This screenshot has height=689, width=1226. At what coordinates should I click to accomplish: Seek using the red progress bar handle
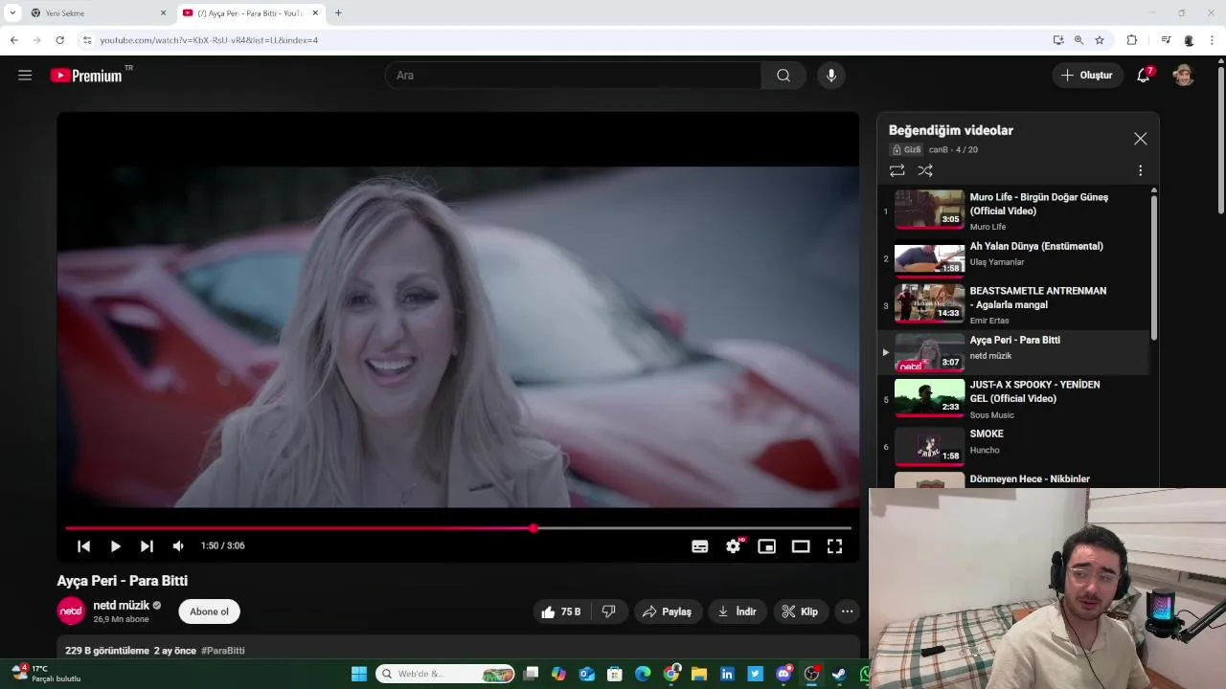(534, 528)
